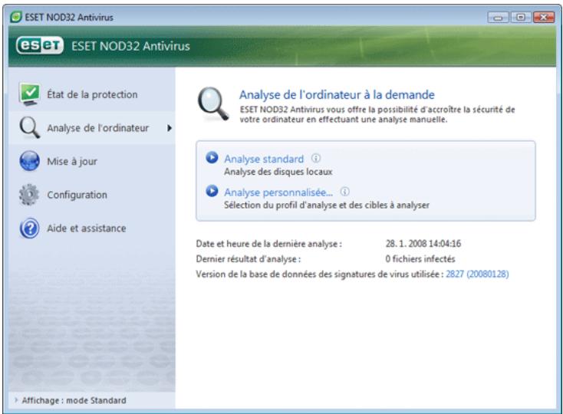Click the date value 28. 1. 2008 14:04:16
Viewport: 563px width, 414px height.
coord(423,244)
